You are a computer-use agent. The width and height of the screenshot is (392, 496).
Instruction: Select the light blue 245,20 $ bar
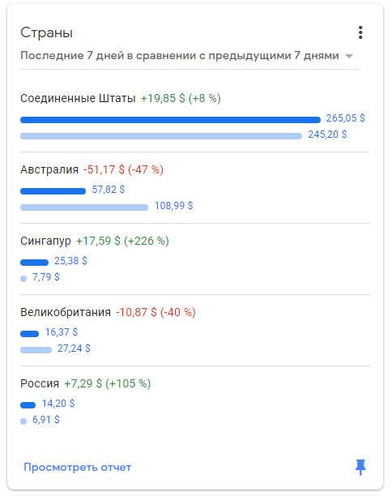(x=161, y=136)
